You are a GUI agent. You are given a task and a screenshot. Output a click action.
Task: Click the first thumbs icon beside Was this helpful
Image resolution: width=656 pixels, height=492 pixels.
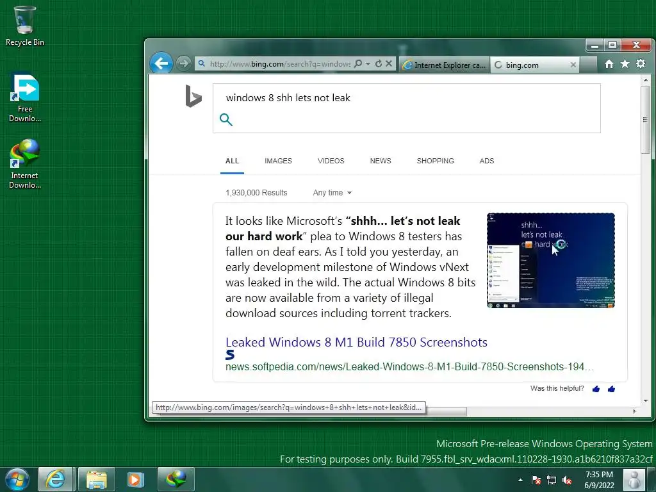(596, 389)
